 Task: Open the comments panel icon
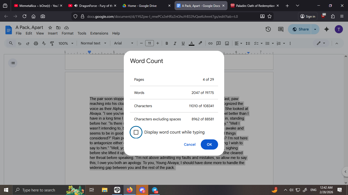click(280, 29)
